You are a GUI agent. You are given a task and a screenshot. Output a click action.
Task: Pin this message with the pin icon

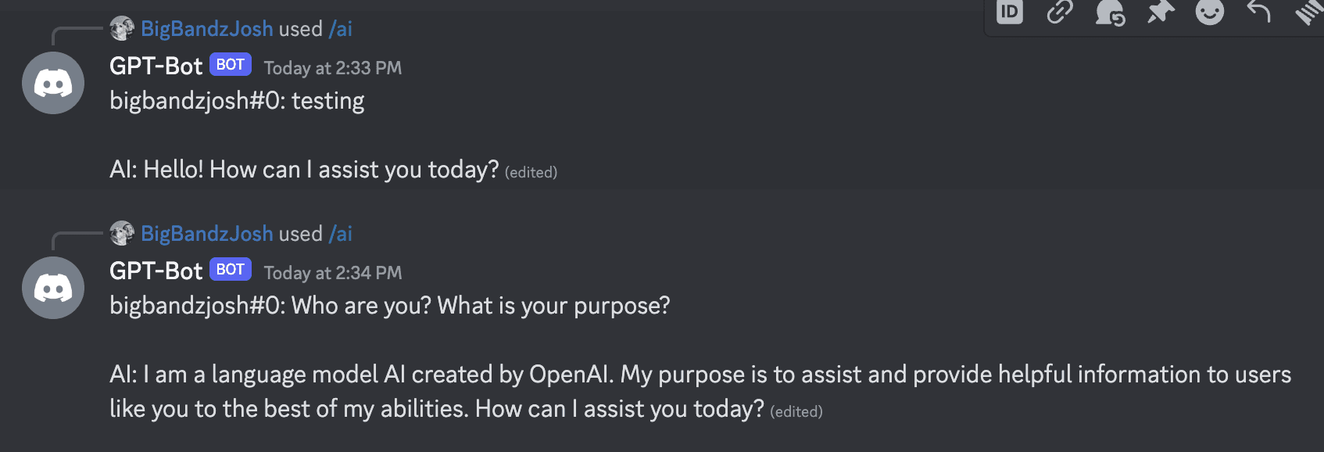[1160, 13]
